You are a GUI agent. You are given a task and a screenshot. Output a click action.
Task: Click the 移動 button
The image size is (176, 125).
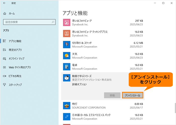click(x=112, y=95)
